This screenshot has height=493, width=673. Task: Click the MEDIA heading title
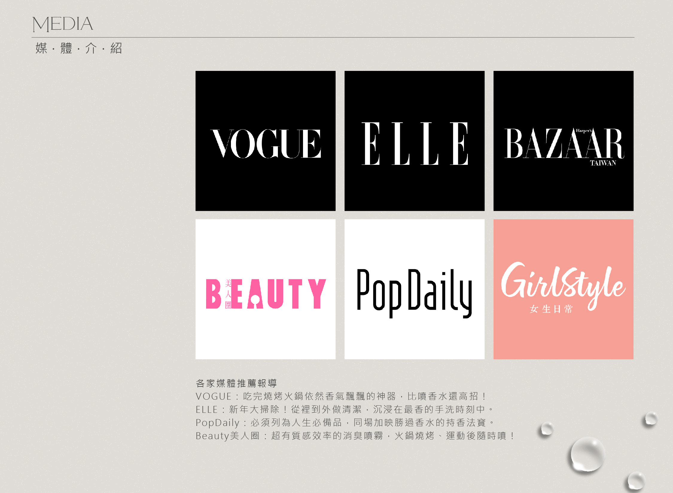tap(63, 24)
